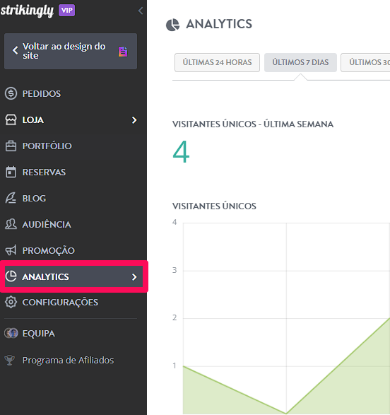390x415 pixels.
Task: Click the Blog quill icon
Action: point(11,198)
